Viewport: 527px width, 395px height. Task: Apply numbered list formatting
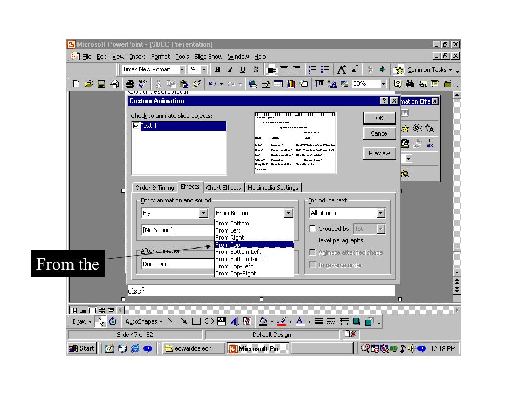pyautogui.click(x=312, y=70)
